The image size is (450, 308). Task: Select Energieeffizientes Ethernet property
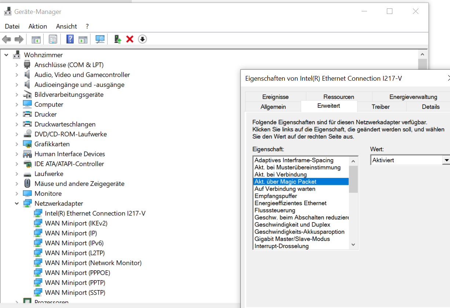point(301,203)
